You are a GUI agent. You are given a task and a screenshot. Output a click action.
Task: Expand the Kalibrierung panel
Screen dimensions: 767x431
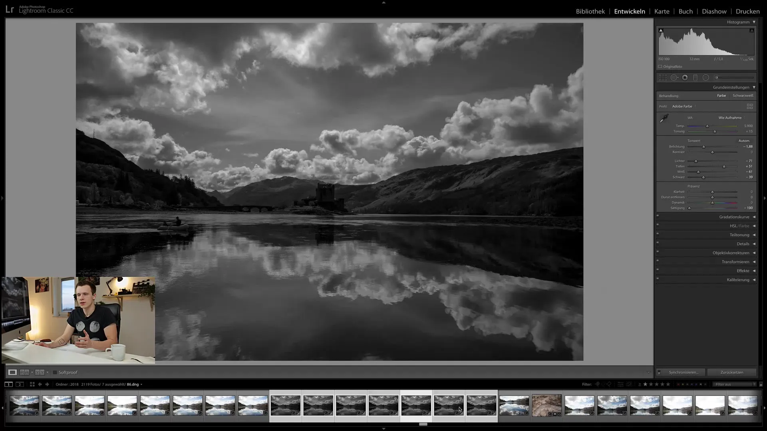pos(754,280)
